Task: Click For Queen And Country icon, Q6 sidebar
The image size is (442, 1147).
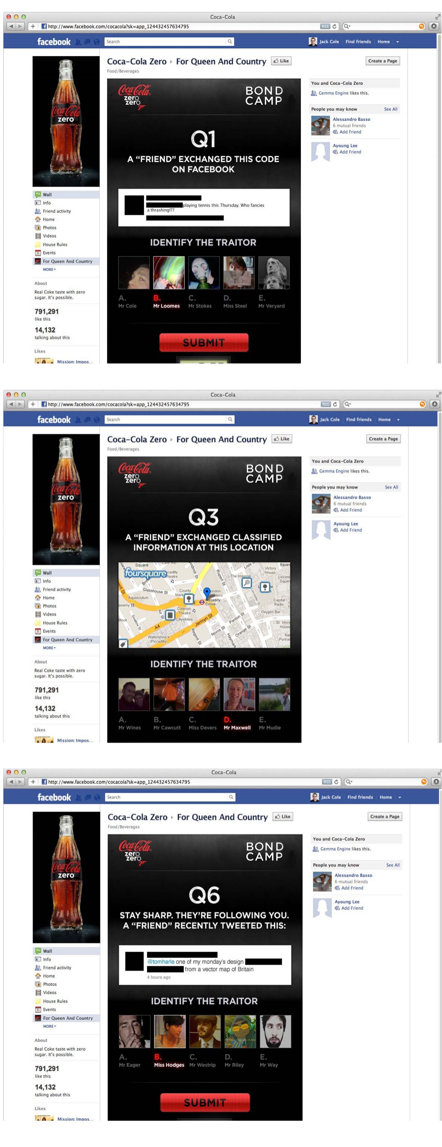Action: pos(38,1018)
